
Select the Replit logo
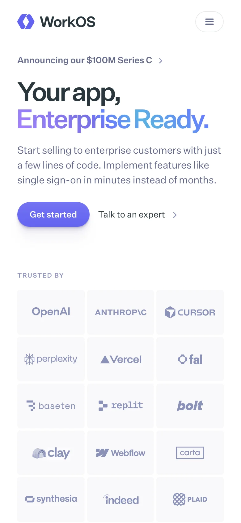120,406
